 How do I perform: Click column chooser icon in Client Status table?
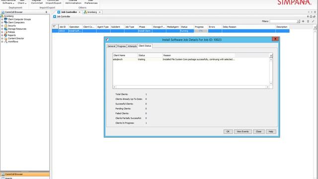271,56
